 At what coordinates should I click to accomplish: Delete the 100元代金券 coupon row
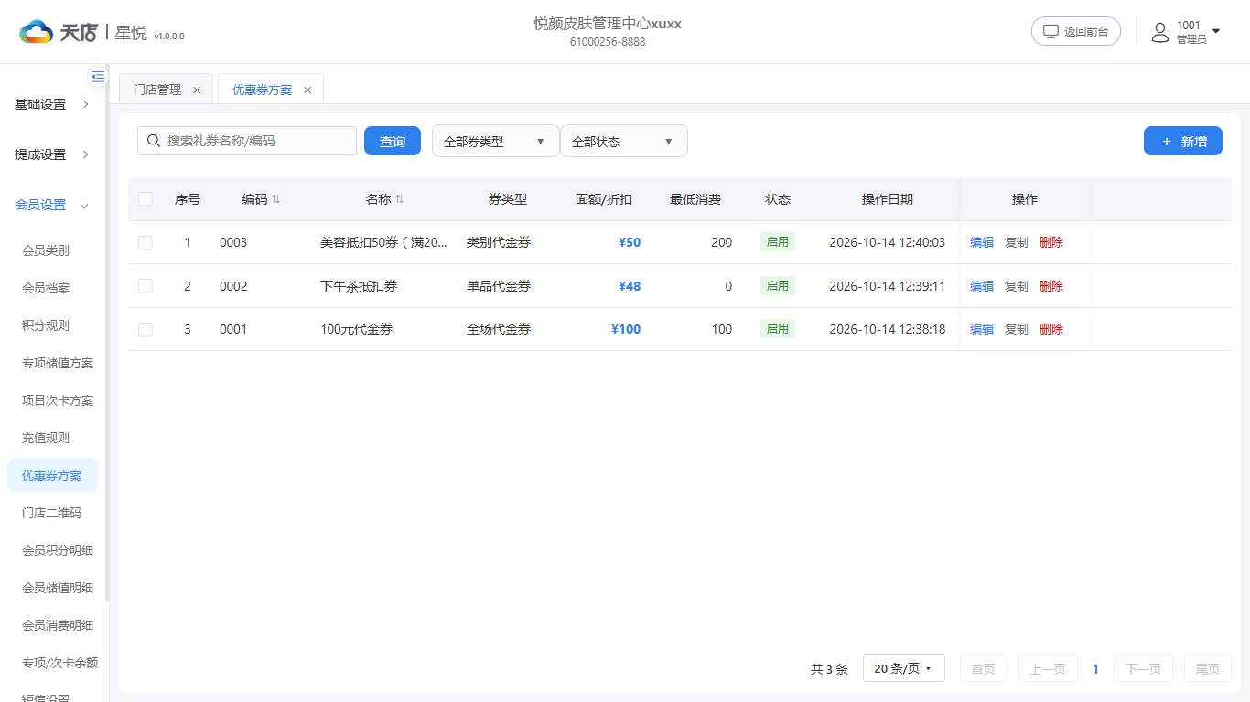click(x=1051, y=329)
